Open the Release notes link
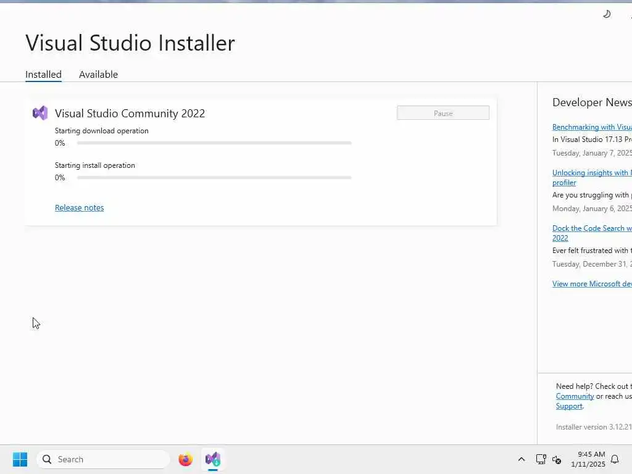The image size is (632, 474). [x=80, y=207]
